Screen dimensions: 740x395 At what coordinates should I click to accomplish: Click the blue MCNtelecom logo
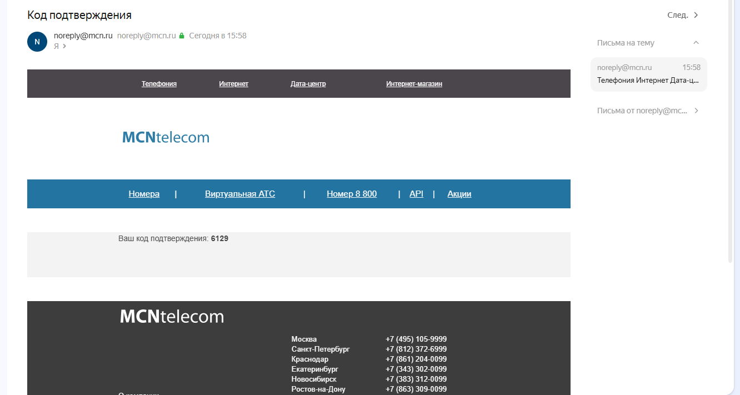tap(166, 137)
